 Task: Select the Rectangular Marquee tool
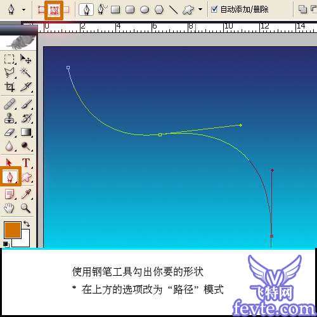(10, 59)
